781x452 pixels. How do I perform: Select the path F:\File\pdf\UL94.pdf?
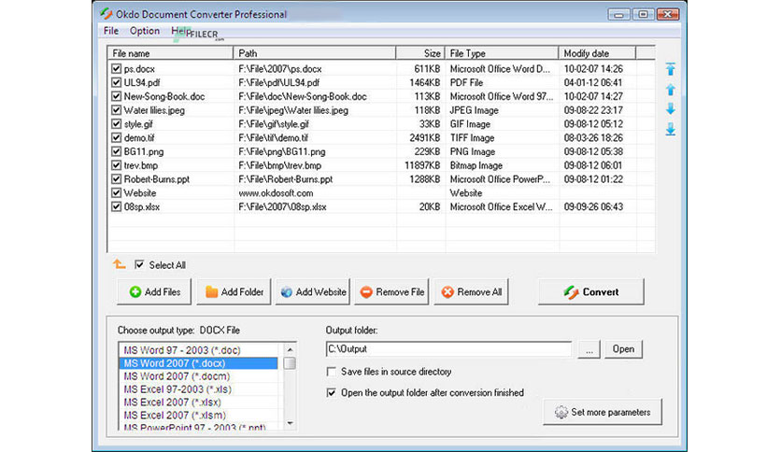[279, 82]
